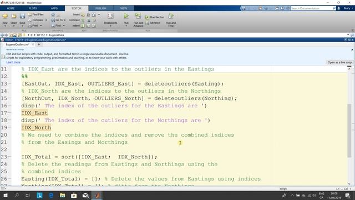Screen dimensions: 355x200
Task: Add a new editor tab with plus
Action: click(39, 44)
